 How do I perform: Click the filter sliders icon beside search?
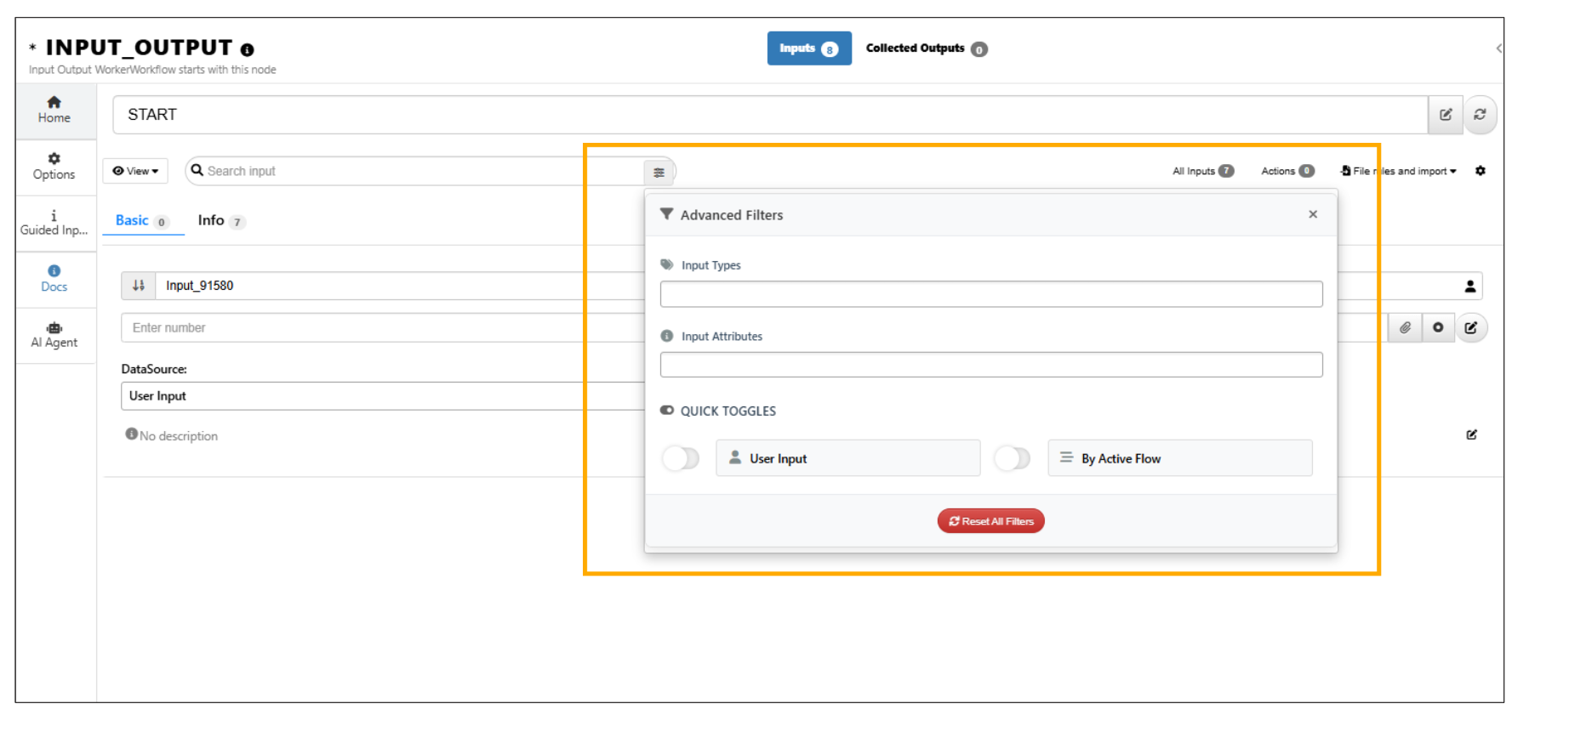click(659, 172)
